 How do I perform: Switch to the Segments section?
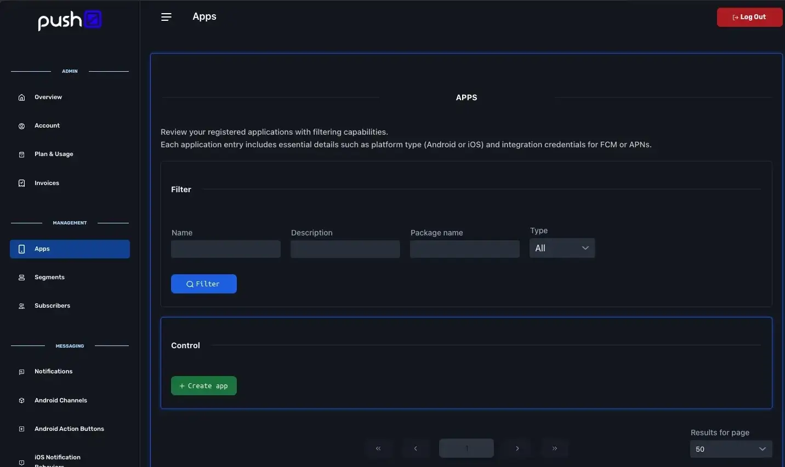click(x=49, y=277)
